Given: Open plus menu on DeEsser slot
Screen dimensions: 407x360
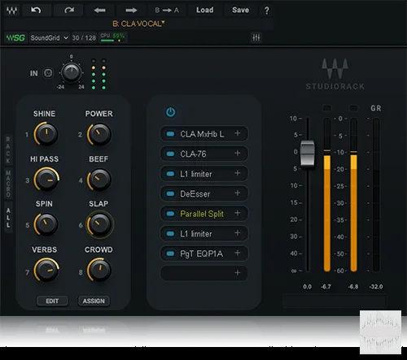Looking at the screenshot, I should point(238,193).
